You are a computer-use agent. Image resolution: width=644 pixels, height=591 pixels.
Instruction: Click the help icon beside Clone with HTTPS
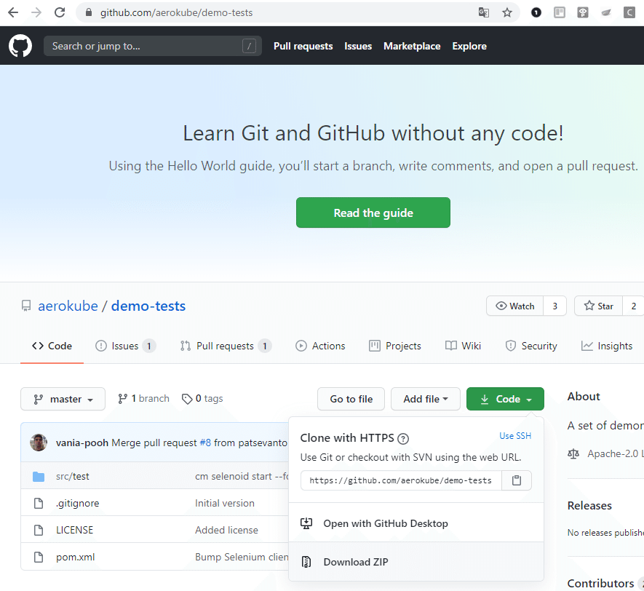[403, 439]
